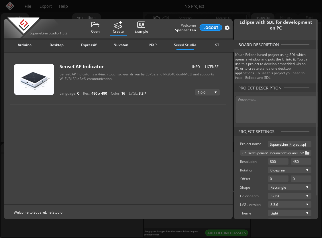Click the PROJECT SETTINGS section header
The height and width of the screenshot is (238, 322).
coord(256,132)
